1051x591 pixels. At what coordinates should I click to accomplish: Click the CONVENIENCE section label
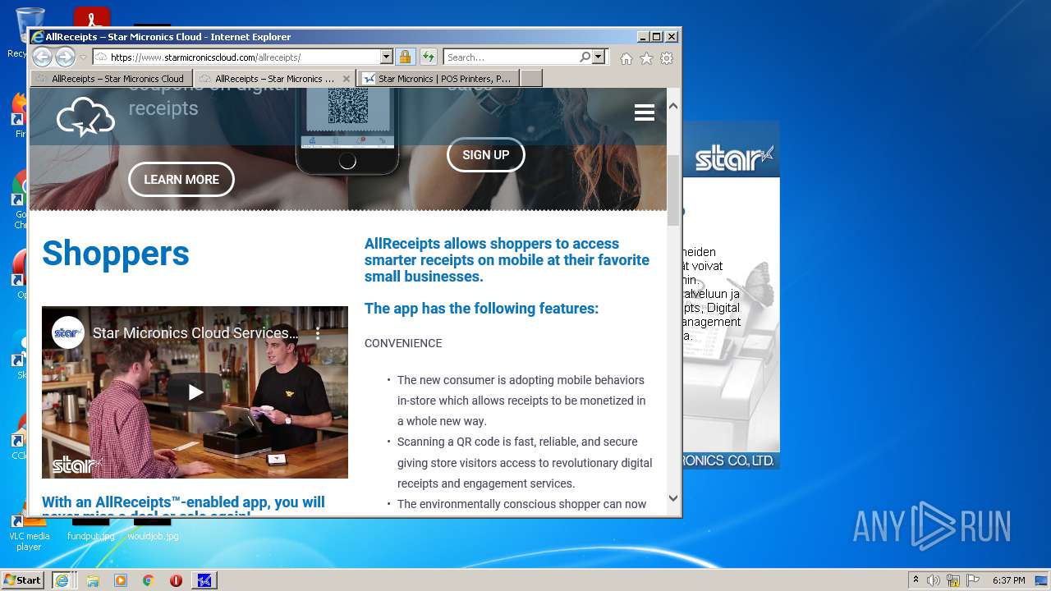(x=403, y=343)
